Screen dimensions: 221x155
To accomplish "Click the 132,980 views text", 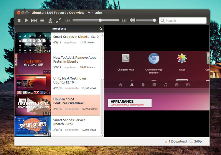I will tap(89, 109).
